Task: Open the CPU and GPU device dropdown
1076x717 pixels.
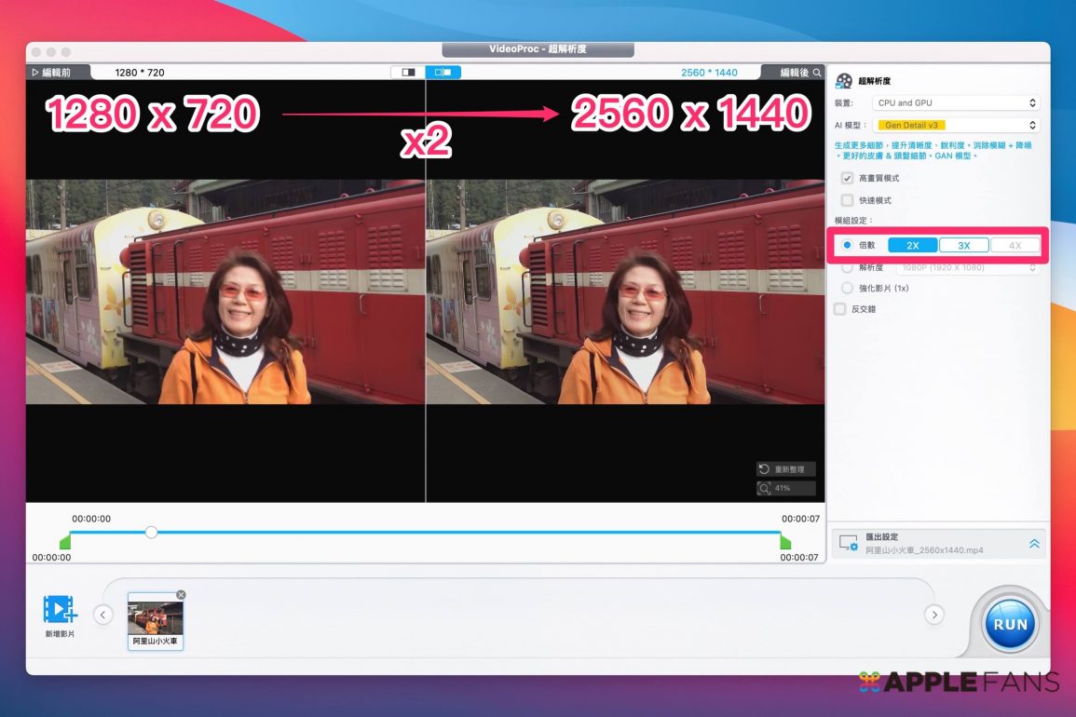Action: click(956, 103)
